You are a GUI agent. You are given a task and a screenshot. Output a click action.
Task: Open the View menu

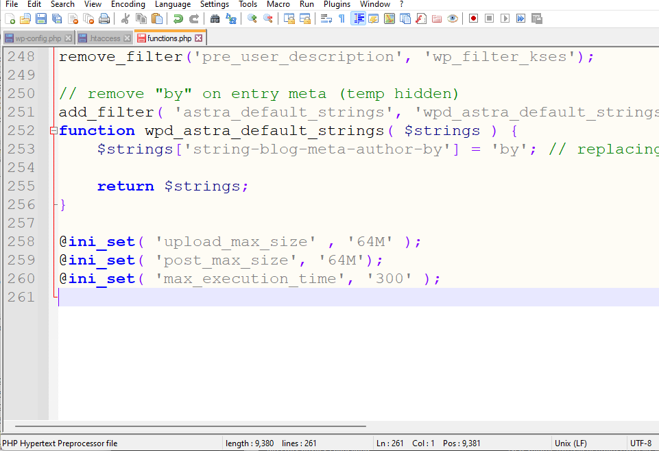click(93, 4)
